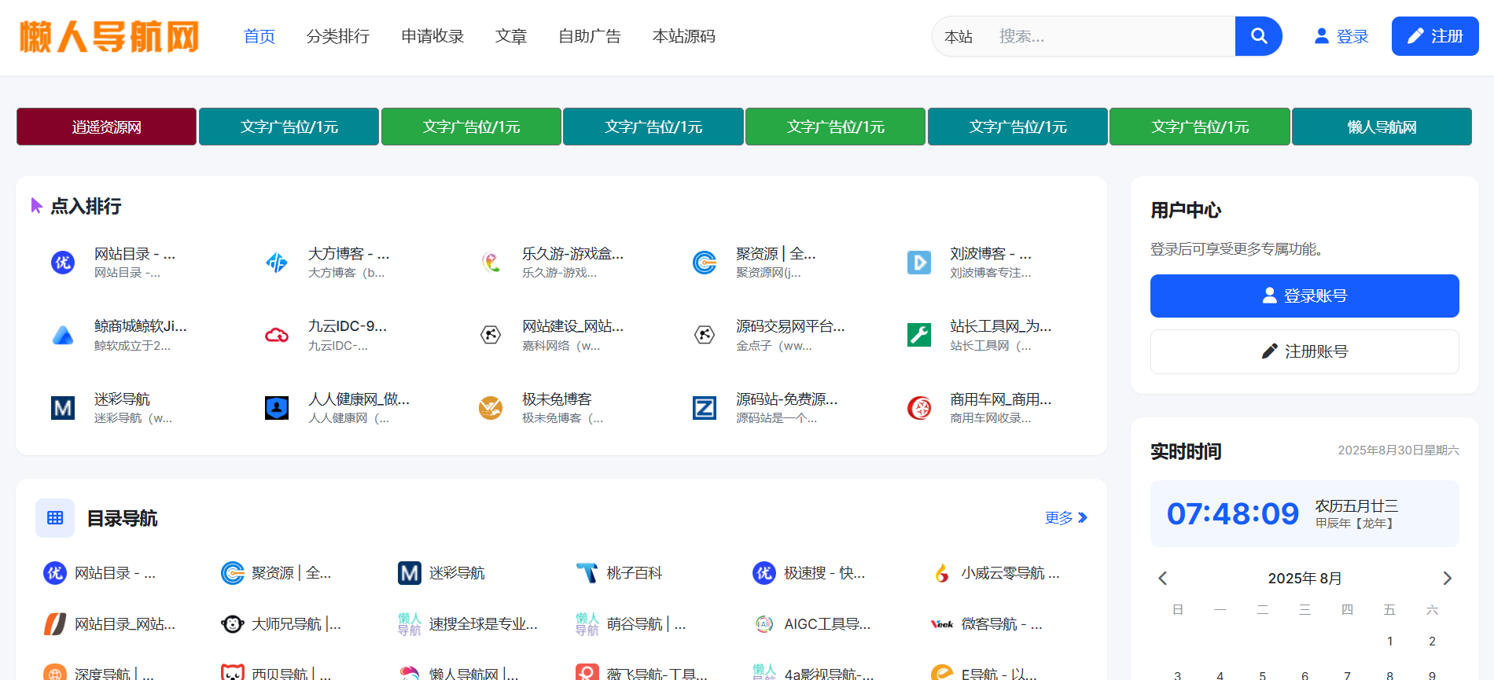Open 速搜全球是专业 link

pyautogui.click(x=484, y=624)
